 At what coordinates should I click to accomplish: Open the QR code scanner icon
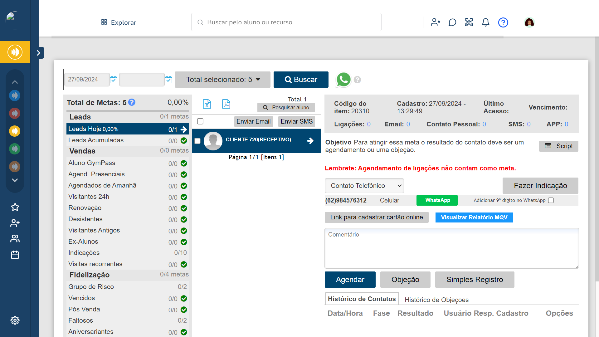click(469, 22)
